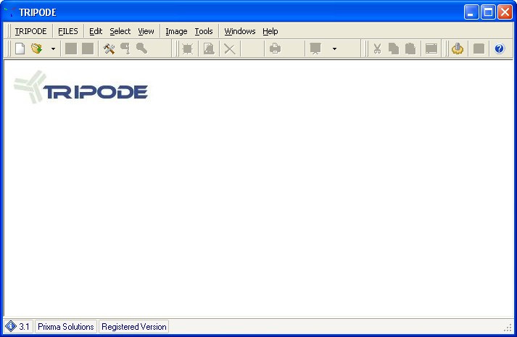Close the TRIPODE window
Image resolution: width=517 pixels, height=337 pixels.
[x=505, y=12]
